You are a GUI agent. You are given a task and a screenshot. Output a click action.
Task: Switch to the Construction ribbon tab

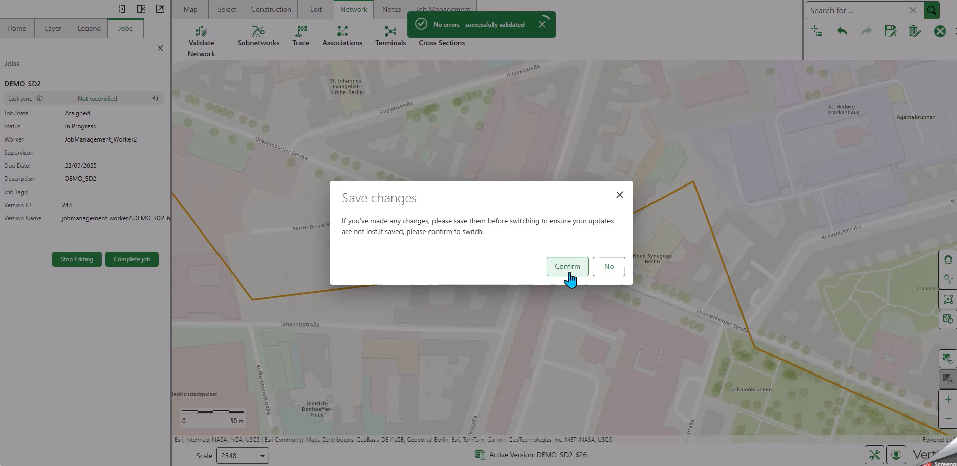click(271, 9)
